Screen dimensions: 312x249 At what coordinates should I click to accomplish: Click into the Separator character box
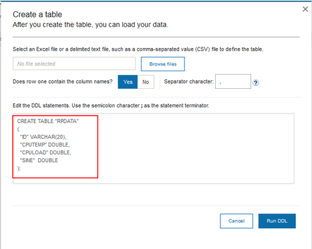click(x=233, y=82)
